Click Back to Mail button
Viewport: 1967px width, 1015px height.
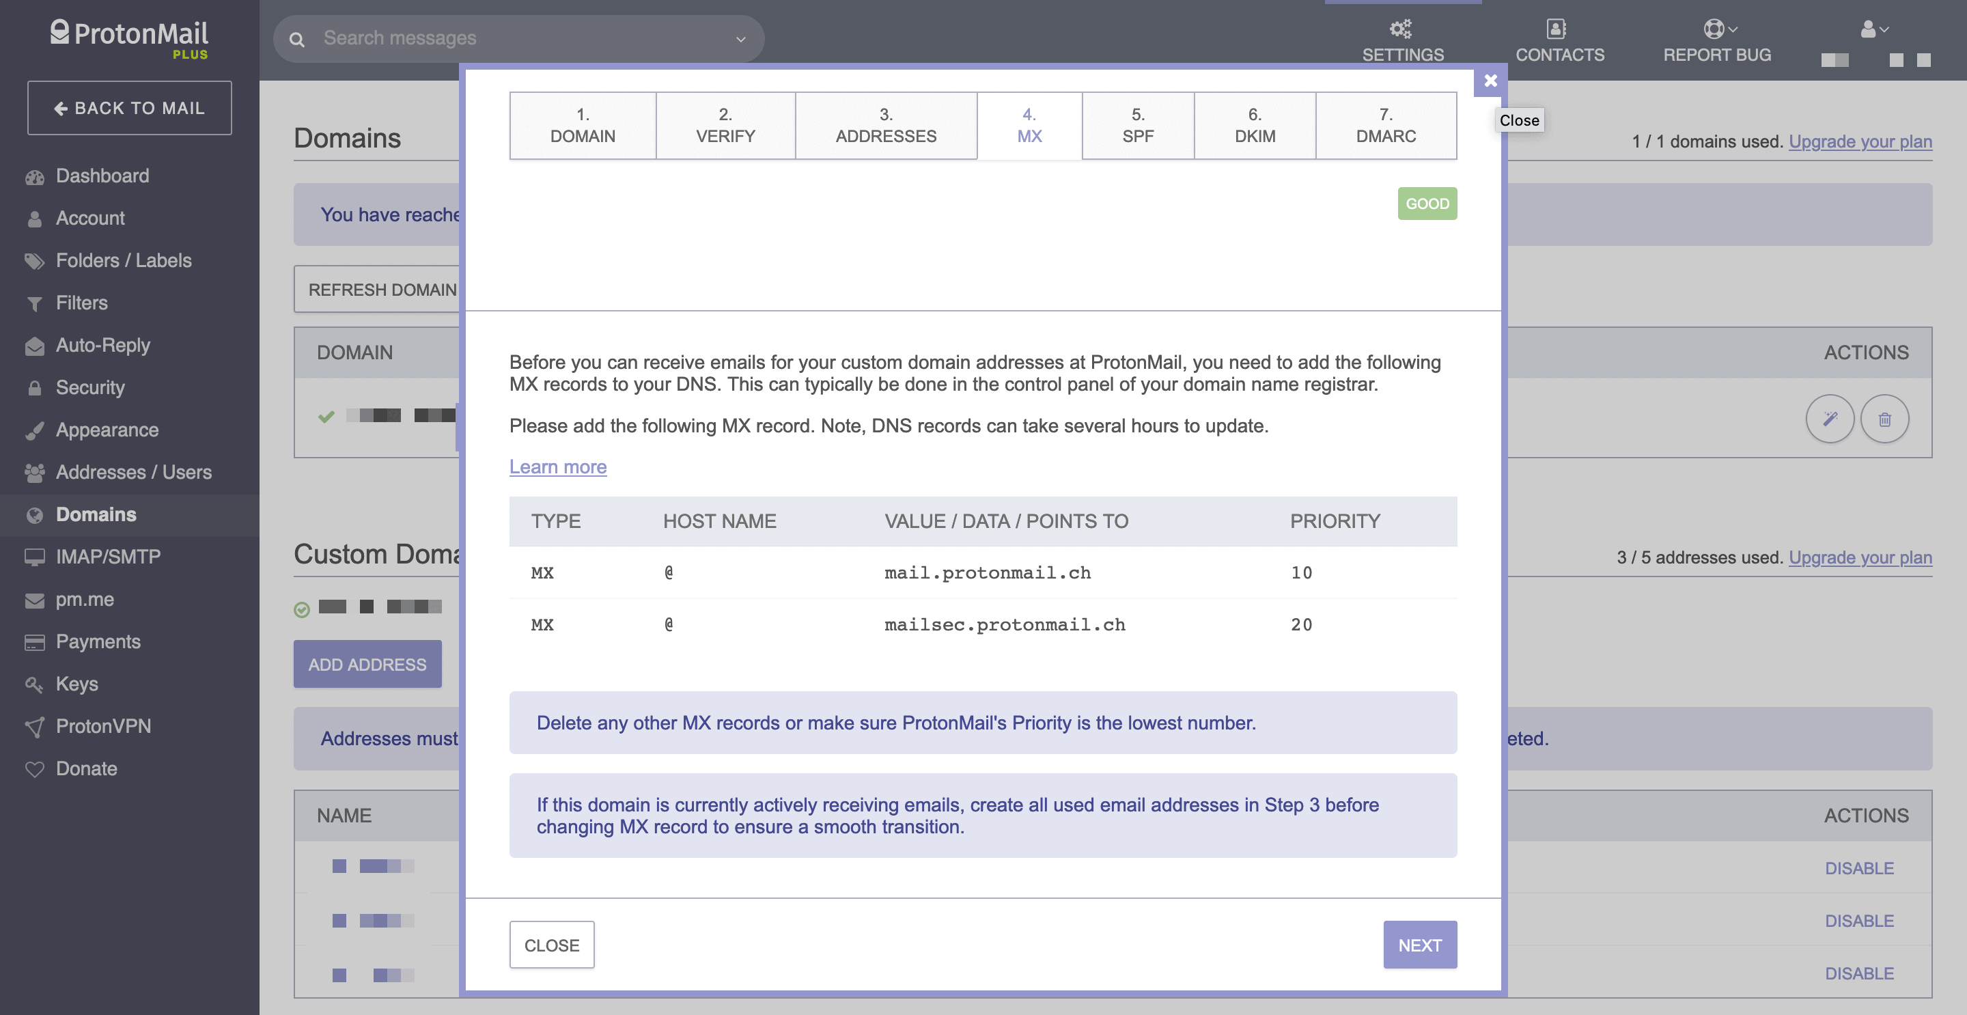pos(130,109)
